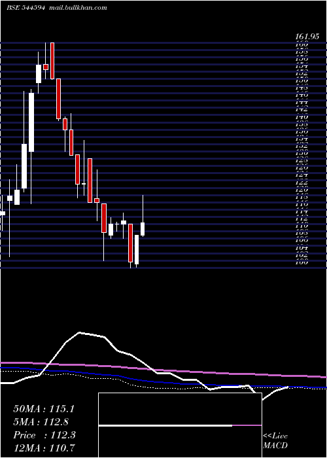Image resolution: width=327 pixels, height=458 pixels.
Task: Click the tall red candlestick at chart peak
Action: [x=52, y=61]
